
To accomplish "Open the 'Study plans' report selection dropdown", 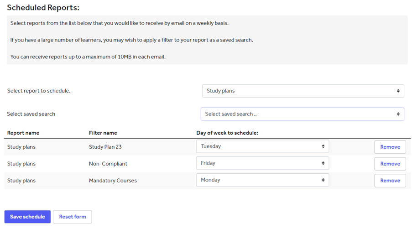I will point(303,91).
